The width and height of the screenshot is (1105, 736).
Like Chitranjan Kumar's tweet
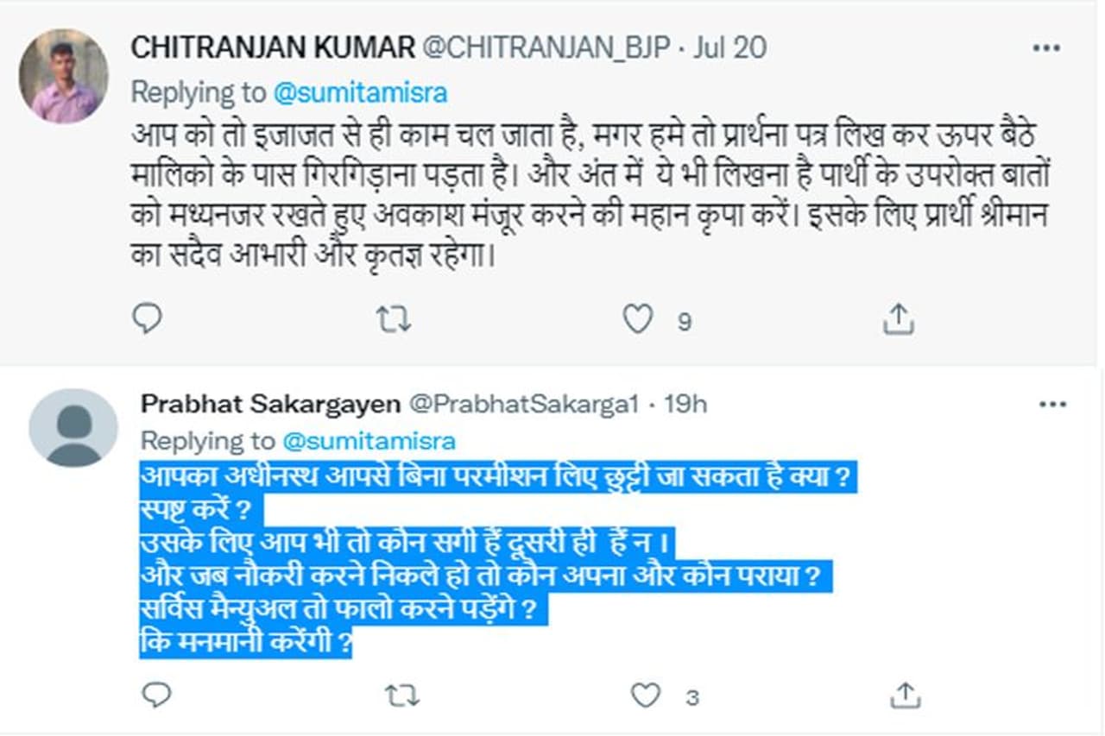point(638,320)
